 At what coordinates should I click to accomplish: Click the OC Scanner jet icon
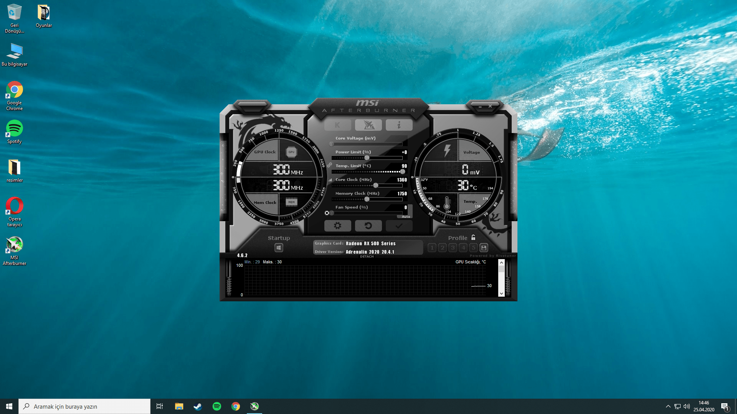(368, 125)
